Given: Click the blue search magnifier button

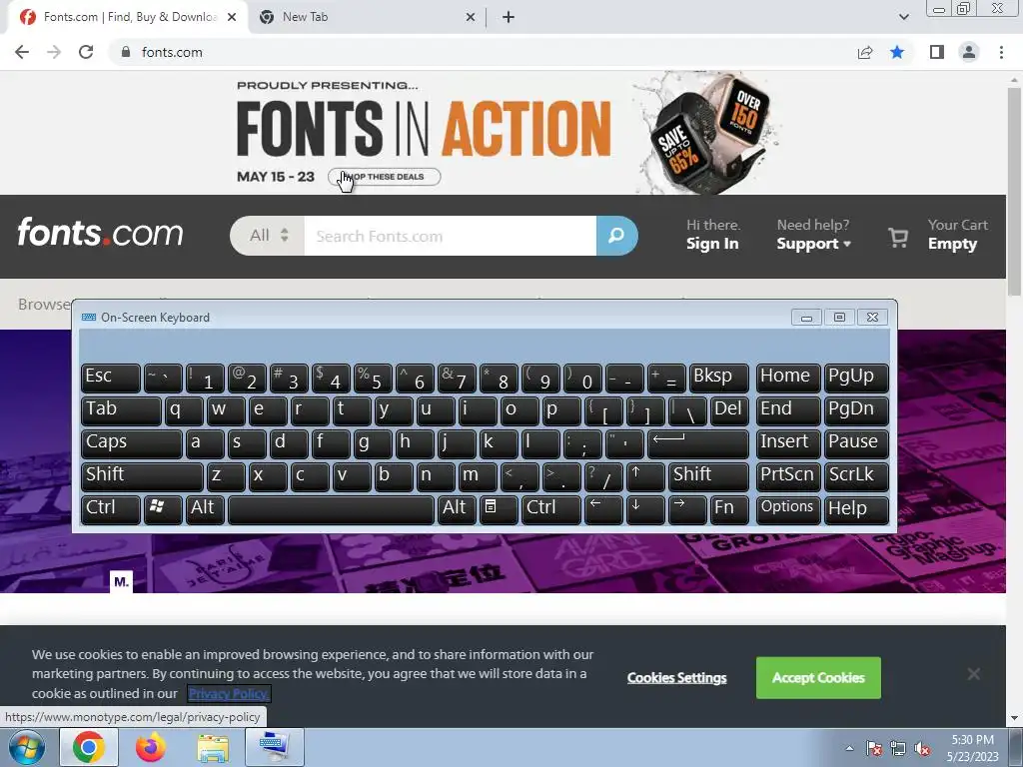Looking at the screenshot, I should pos(616,236).
